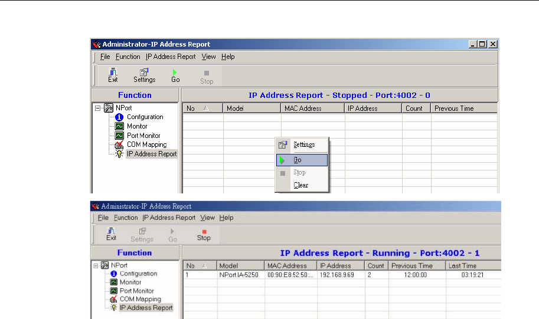This screenshot has width=539, height=319.
Task: Open Settings in upper window toolbar
Action: (x=145, y=75)
